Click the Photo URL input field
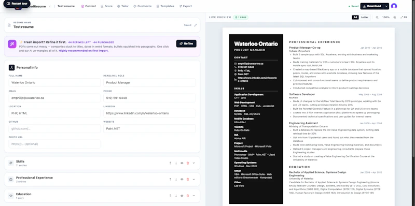 [54, 144]
